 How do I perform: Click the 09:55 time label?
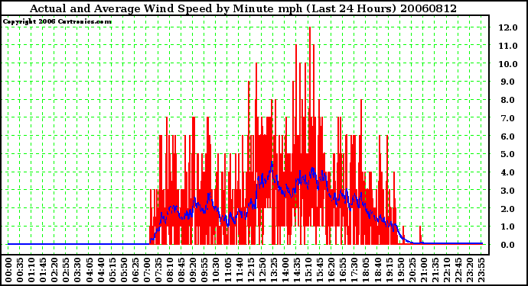pyautogui.click(x=204, y=271)
